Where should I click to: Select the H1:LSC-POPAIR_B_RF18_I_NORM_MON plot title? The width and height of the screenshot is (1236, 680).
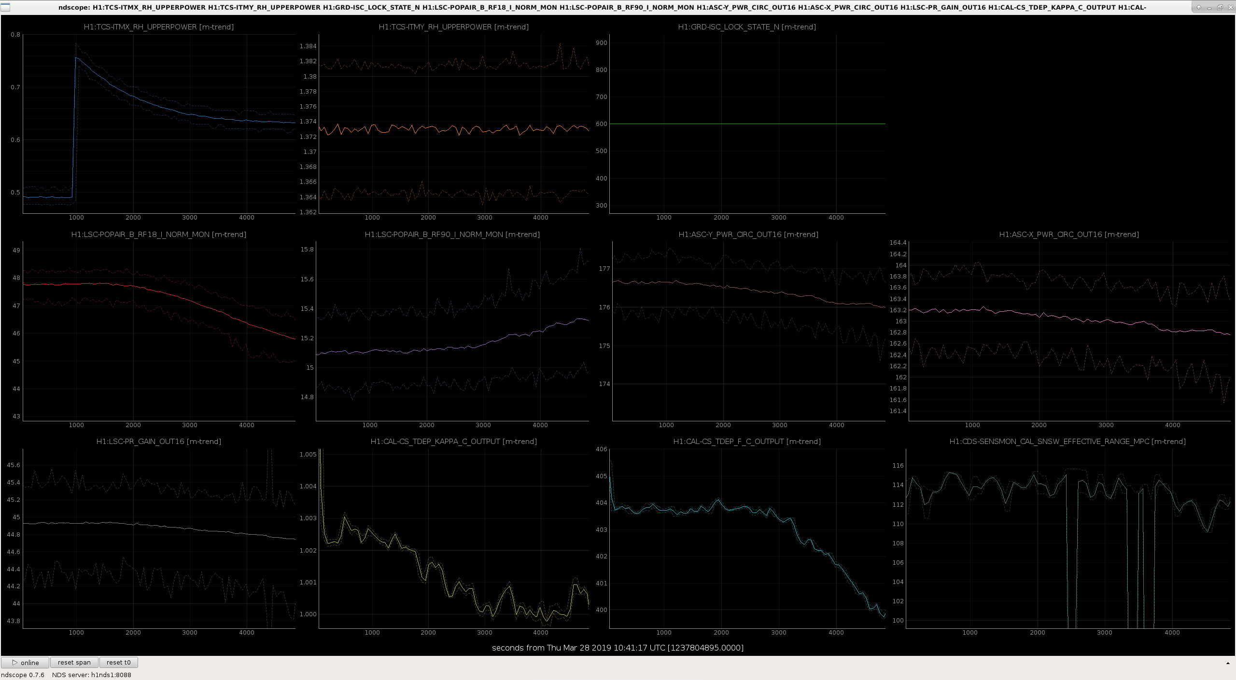(159, 235)
